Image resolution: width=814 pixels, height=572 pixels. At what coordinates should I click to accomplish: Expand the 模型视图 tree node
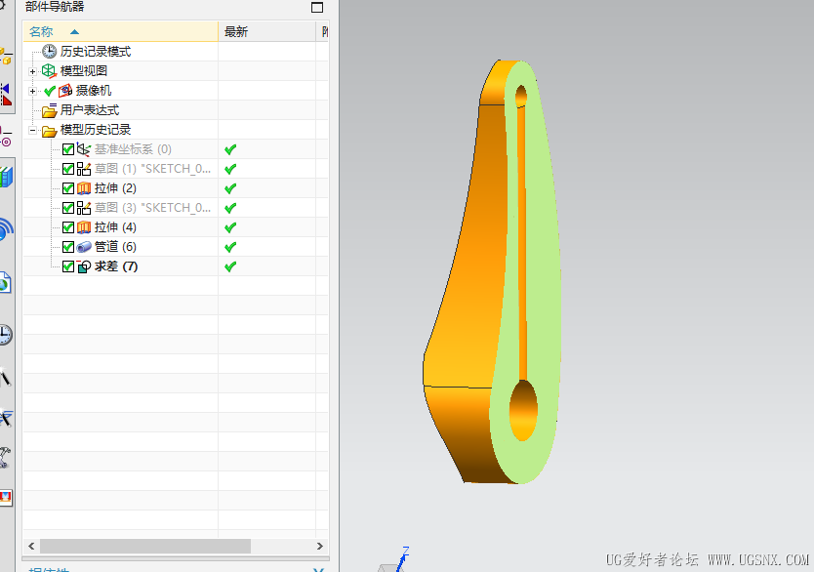click(33, 71)
